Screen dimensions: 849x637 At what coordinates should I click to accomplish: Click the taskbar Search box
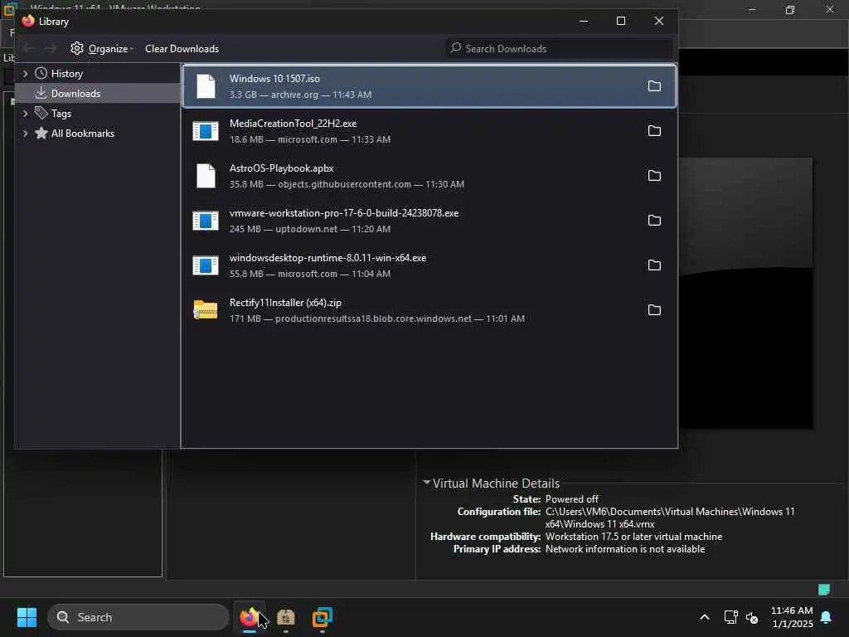(x=138, y=617)
